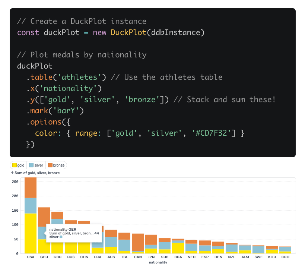This screenshot has width=302, height=265.
Task: Select the JPN bronze bar segment
Action: point(151,240)
